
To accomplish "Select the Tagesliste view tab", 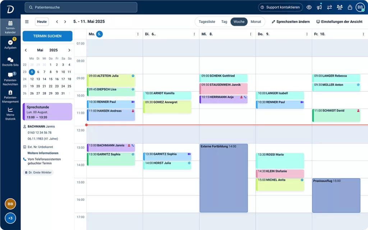I will (x=207, y=22).
